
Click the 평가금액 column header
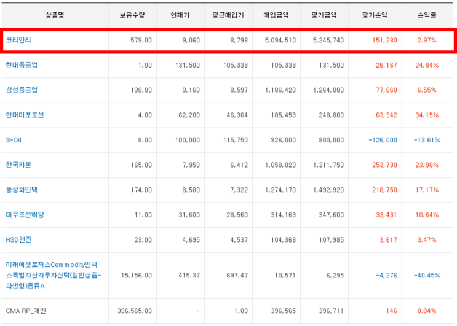tap(324, 15)
